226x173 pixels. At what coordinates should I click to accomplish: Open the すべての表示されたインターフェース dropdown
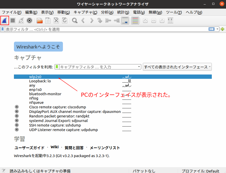click(177, 67)
